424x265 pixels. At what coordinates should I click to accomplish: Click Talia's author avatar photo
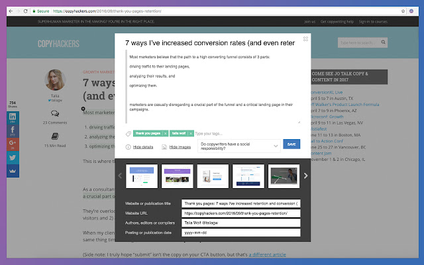pos(55,80)
